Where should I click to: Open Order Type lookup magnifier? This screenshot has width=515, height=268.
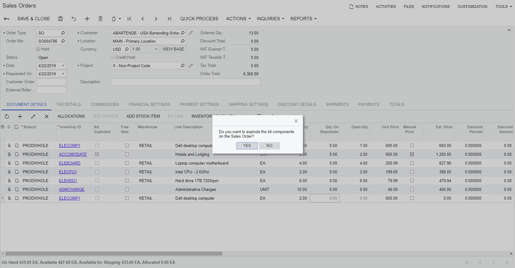63,33
